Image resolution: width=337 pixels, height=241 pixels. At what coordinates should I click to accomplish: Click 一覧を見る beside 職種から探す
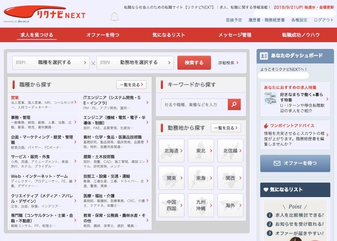[x=131, y=85]
